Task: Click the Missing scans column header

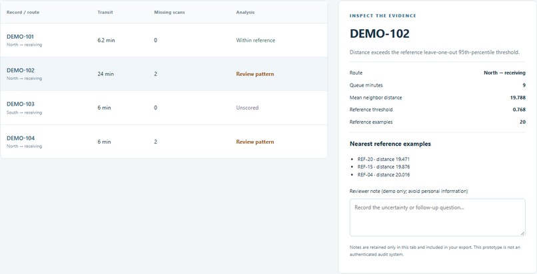Action: 169,12
